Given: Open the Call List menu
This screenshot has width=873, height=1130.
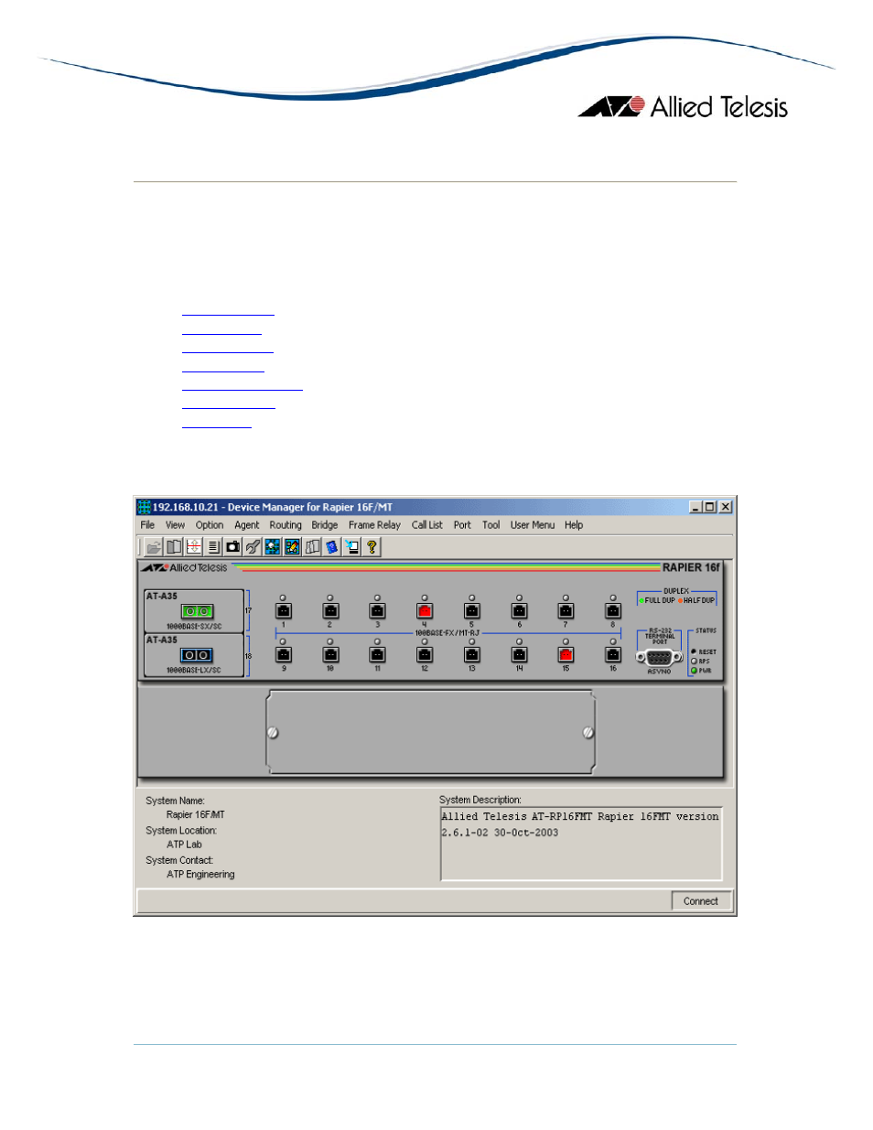Looking at the screenshot, I should coord(427,525).
